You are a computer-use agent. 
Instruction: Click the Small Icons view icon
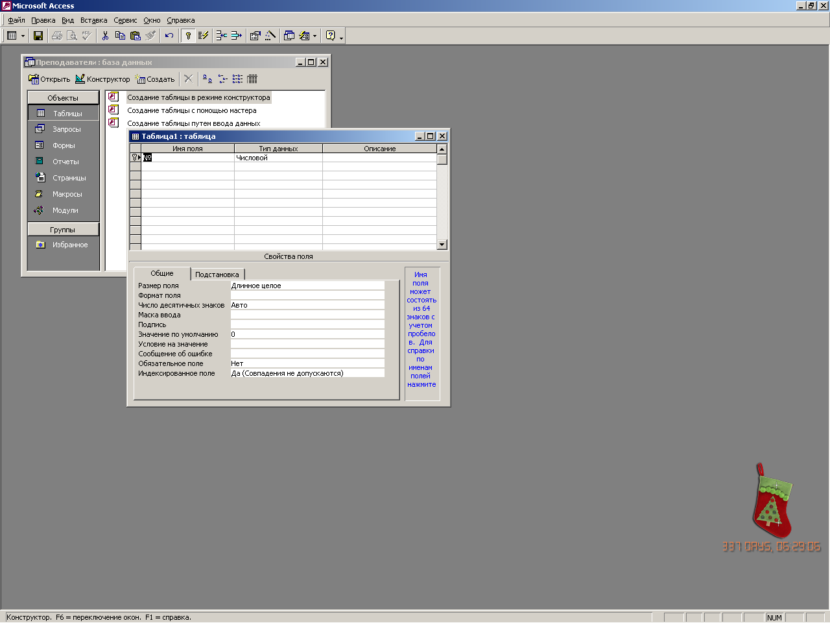pos(222,79)
